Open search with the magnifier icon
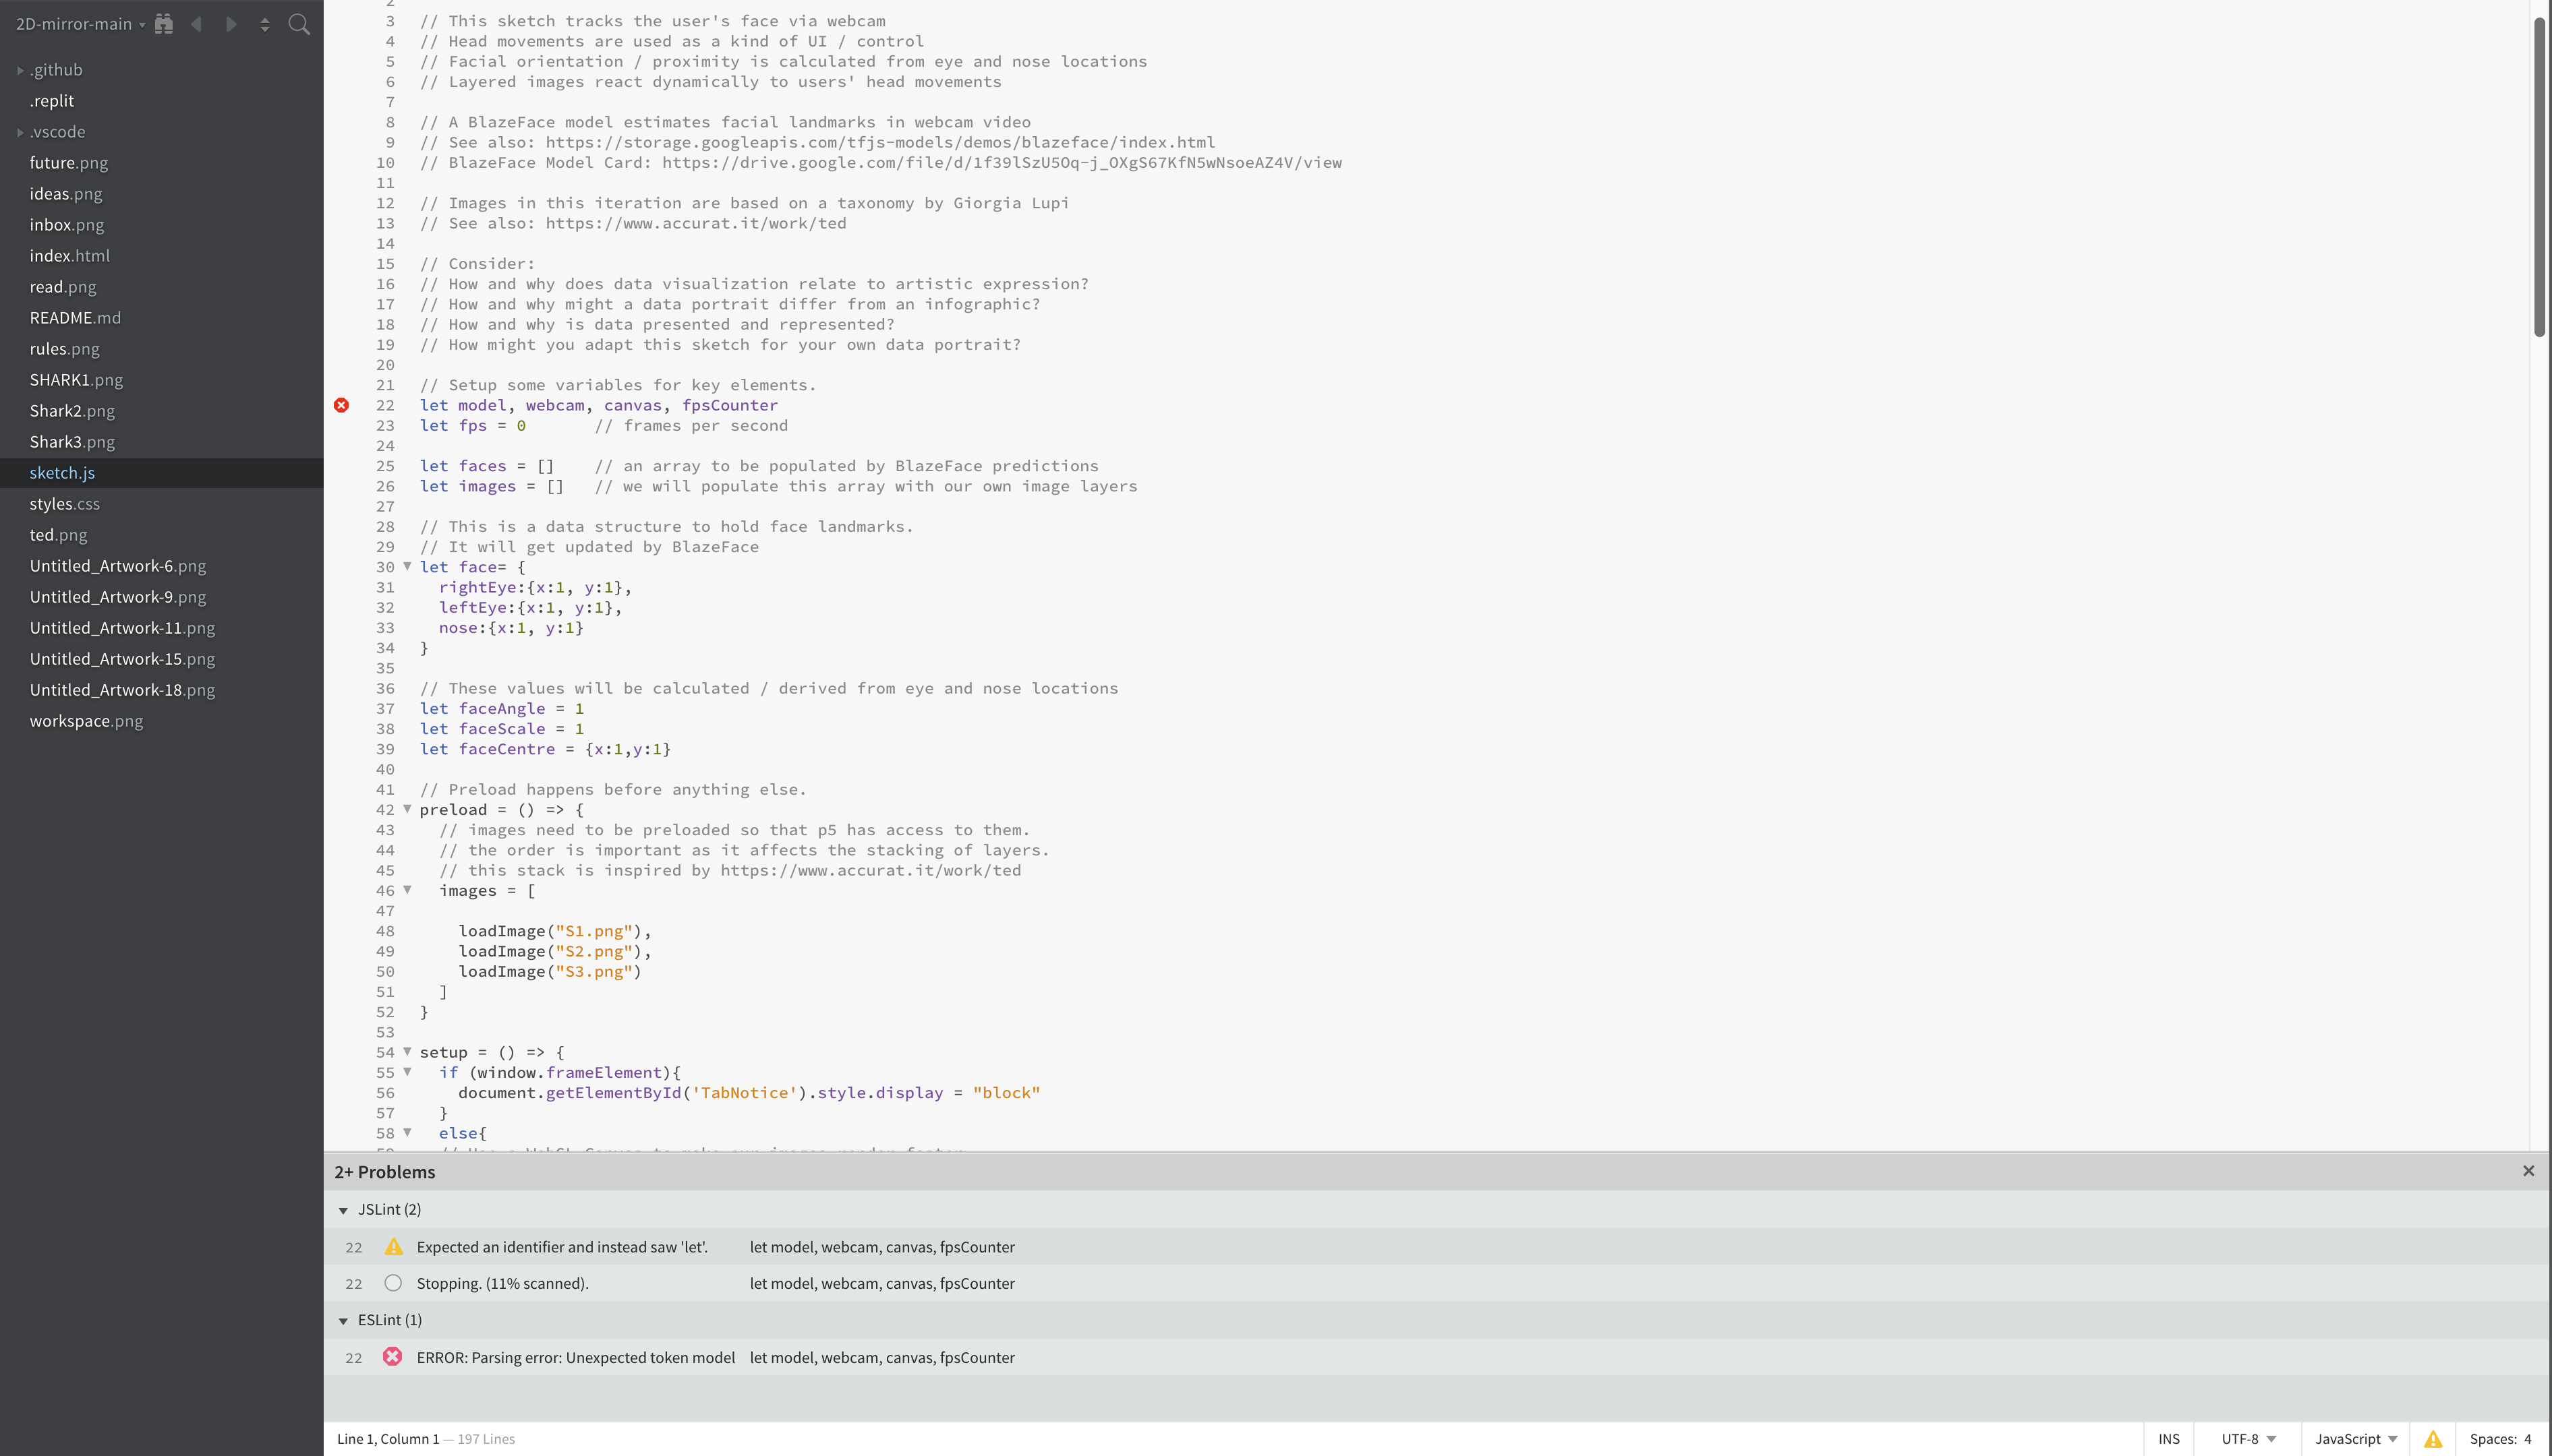The width and height of the screenshot is (2552, 1456). pos(299,24)
